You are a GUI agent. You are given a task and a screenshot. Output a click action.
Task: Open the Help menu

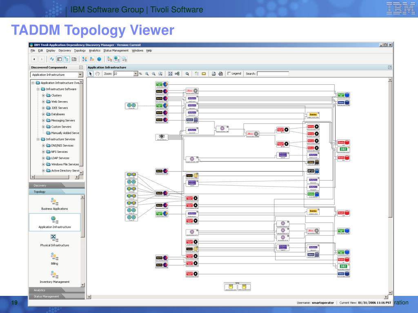(x=149, y=51)
